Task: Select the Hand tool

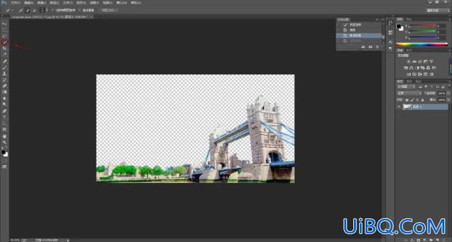Action: tap(4, 136)
